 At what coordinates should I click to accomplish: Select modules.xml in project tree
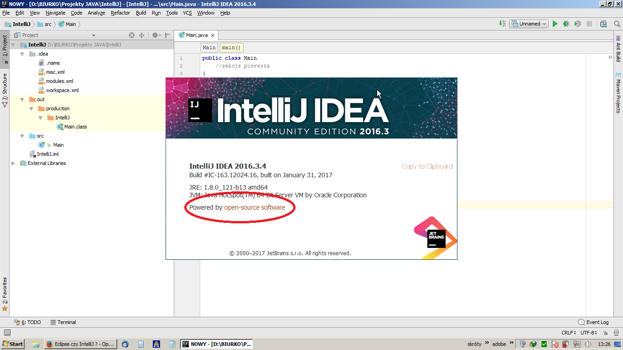pyautogui.click(x=56, y=81)
